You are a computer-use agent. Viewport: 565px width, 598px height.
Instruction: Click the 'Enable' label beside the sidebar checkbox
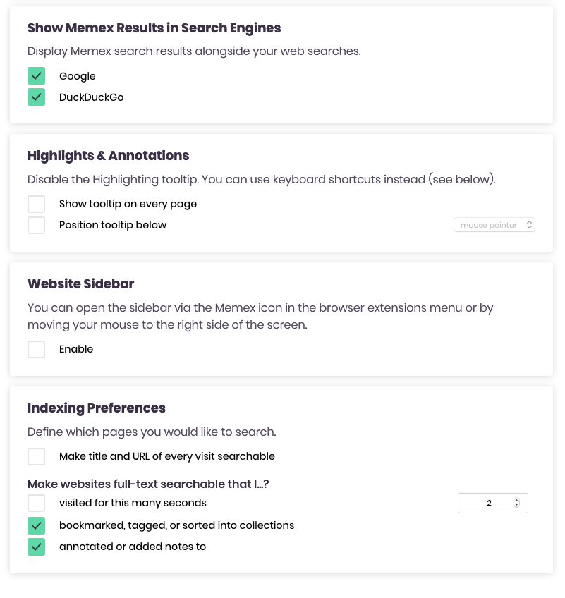[x=76, y=349]
